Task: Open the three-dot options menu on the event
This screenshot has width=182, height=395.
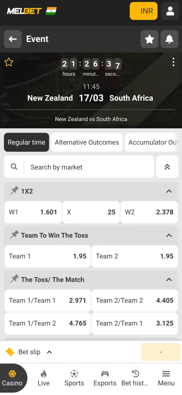Action: click(x=173, y=62)
